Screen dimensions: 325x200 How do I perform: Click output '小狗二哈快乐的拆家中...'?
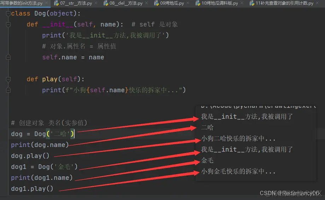pos(238,139)
